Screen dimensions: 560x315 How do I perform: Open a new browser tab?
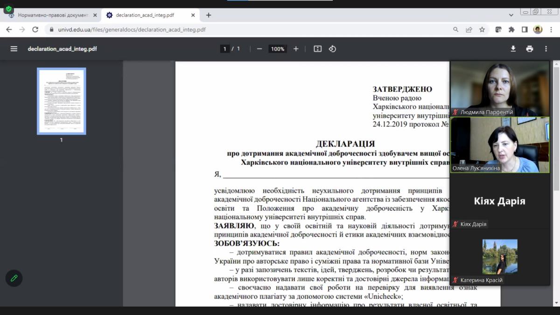209,15
